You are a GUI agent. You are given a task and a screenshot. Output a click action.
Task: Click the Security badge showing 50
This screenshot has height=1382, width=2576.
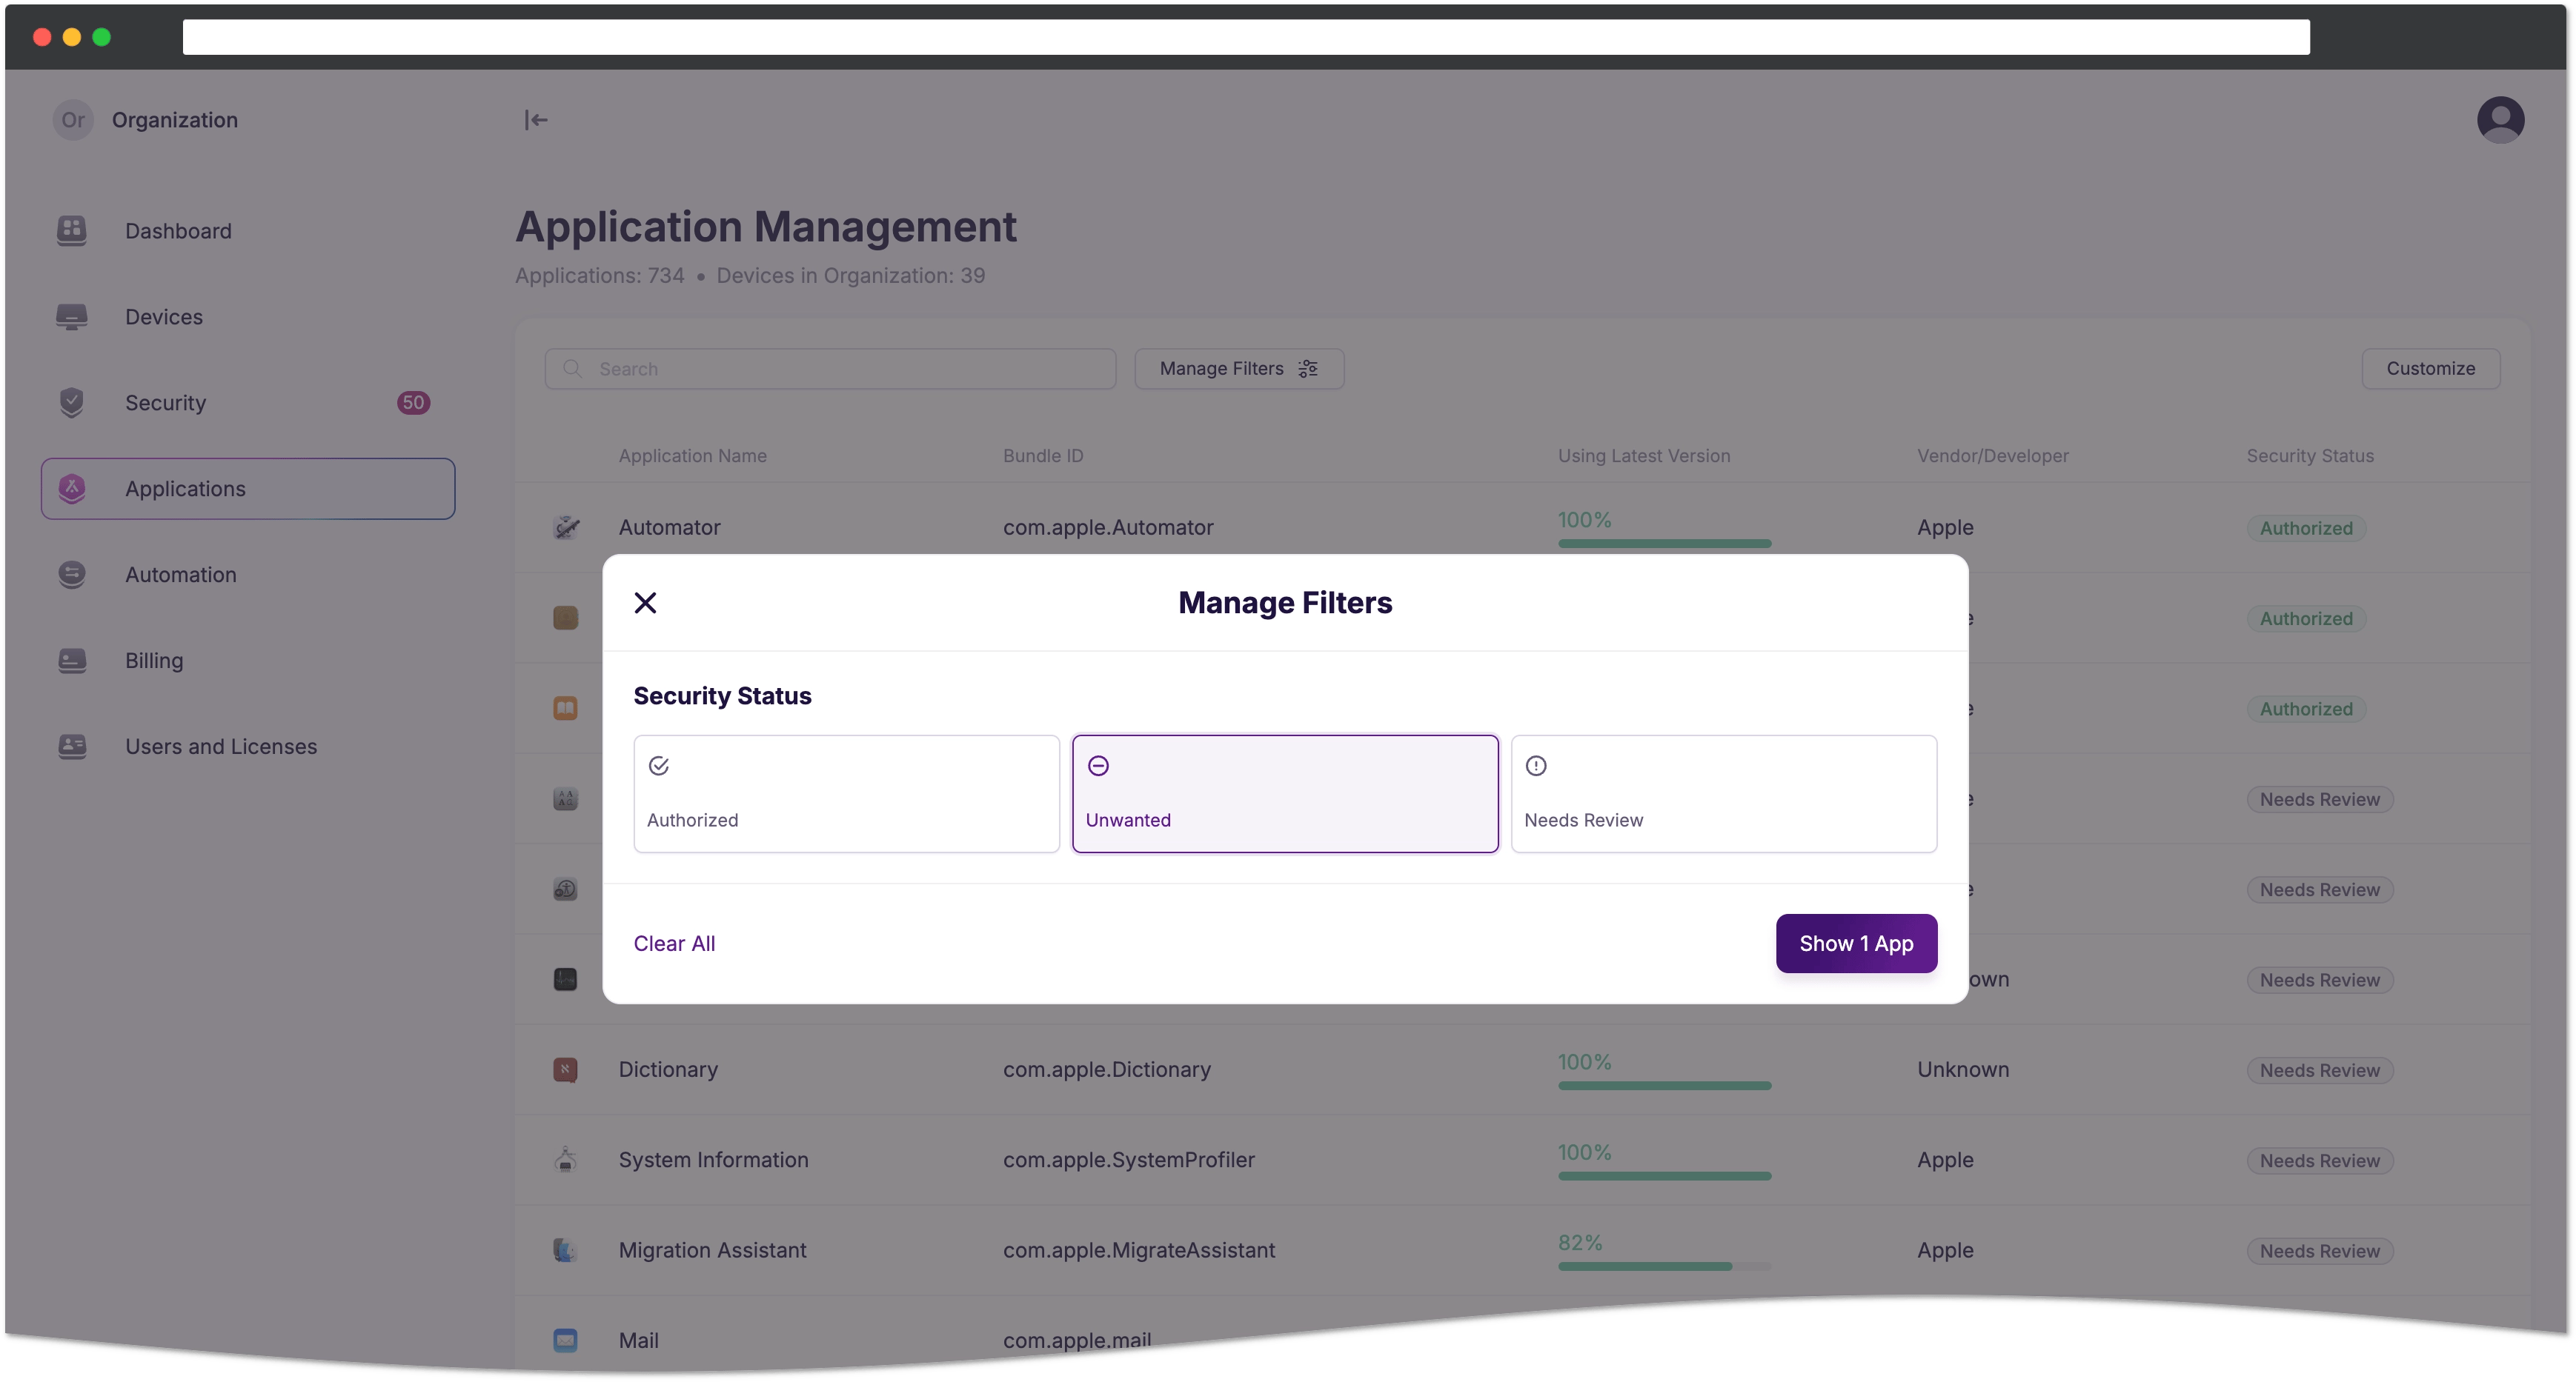click(413, 403)
